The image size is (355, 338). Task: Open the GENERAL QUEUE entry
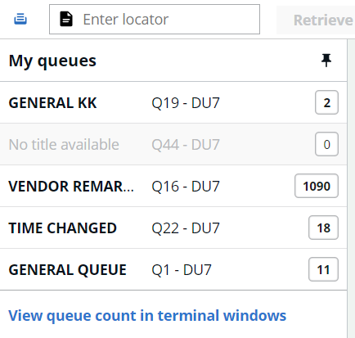point(173,269)
